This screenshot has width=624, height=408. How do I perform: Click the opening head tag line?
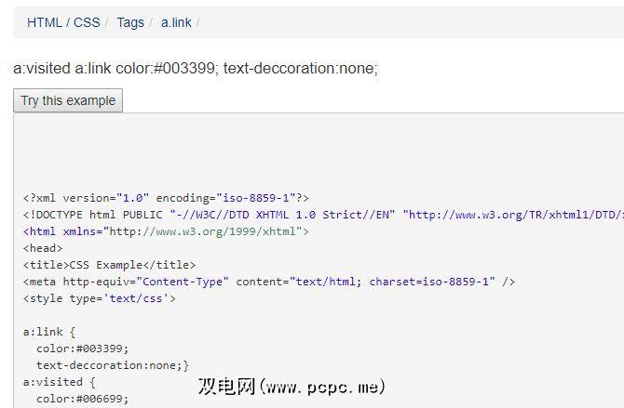click(x=43, y=248)
